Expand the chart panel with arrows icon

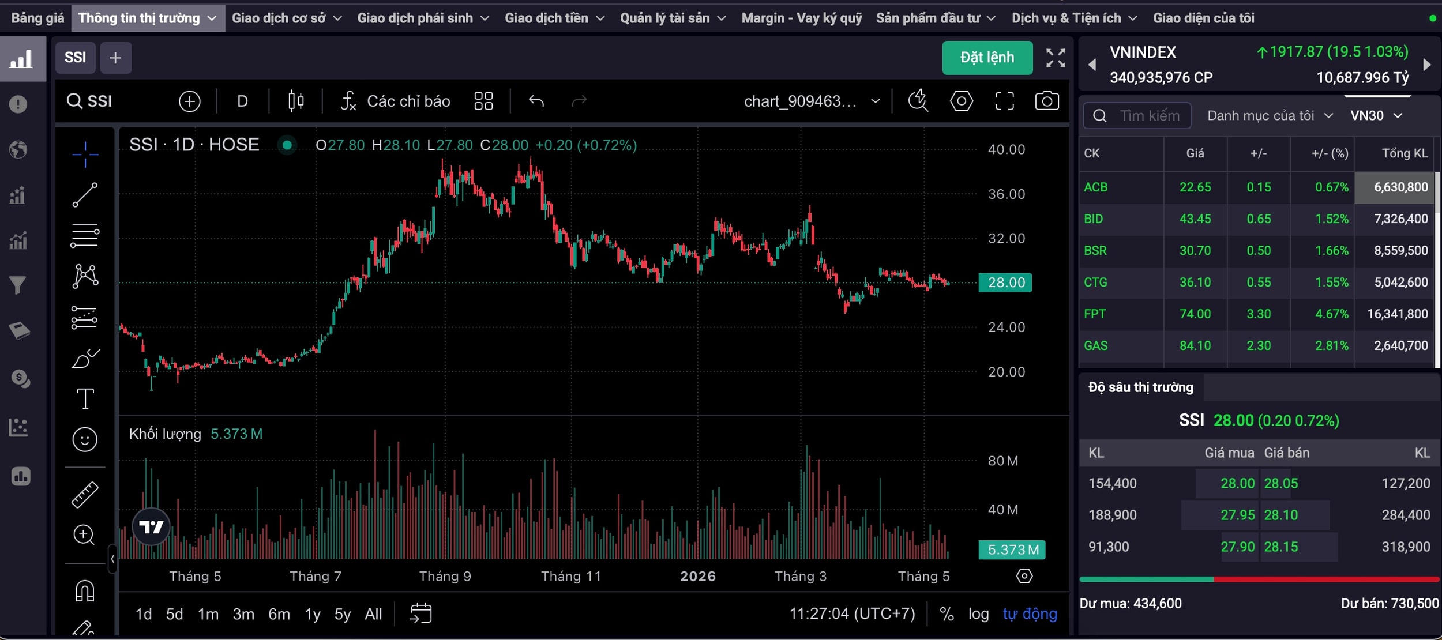[x=1056, y=58]
